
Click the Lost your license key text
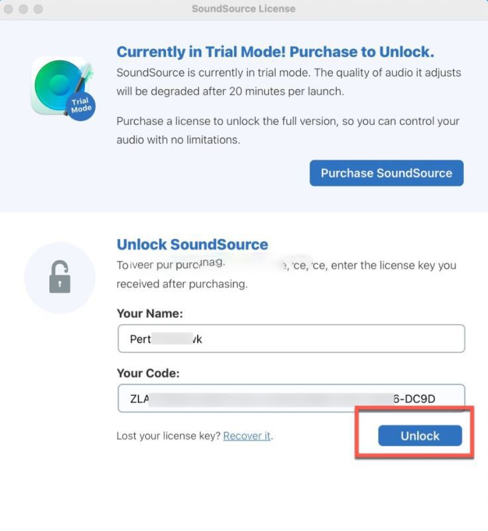pyautogui.click(x=169, y=436)
